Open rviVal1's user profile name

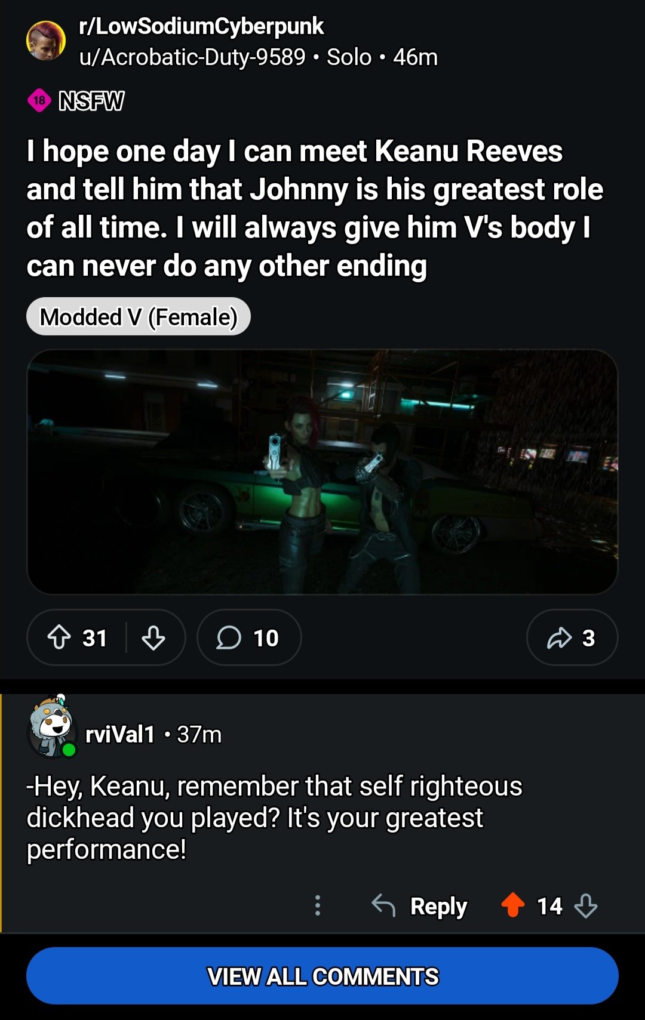pyautogui.click(x=120, y=734)
